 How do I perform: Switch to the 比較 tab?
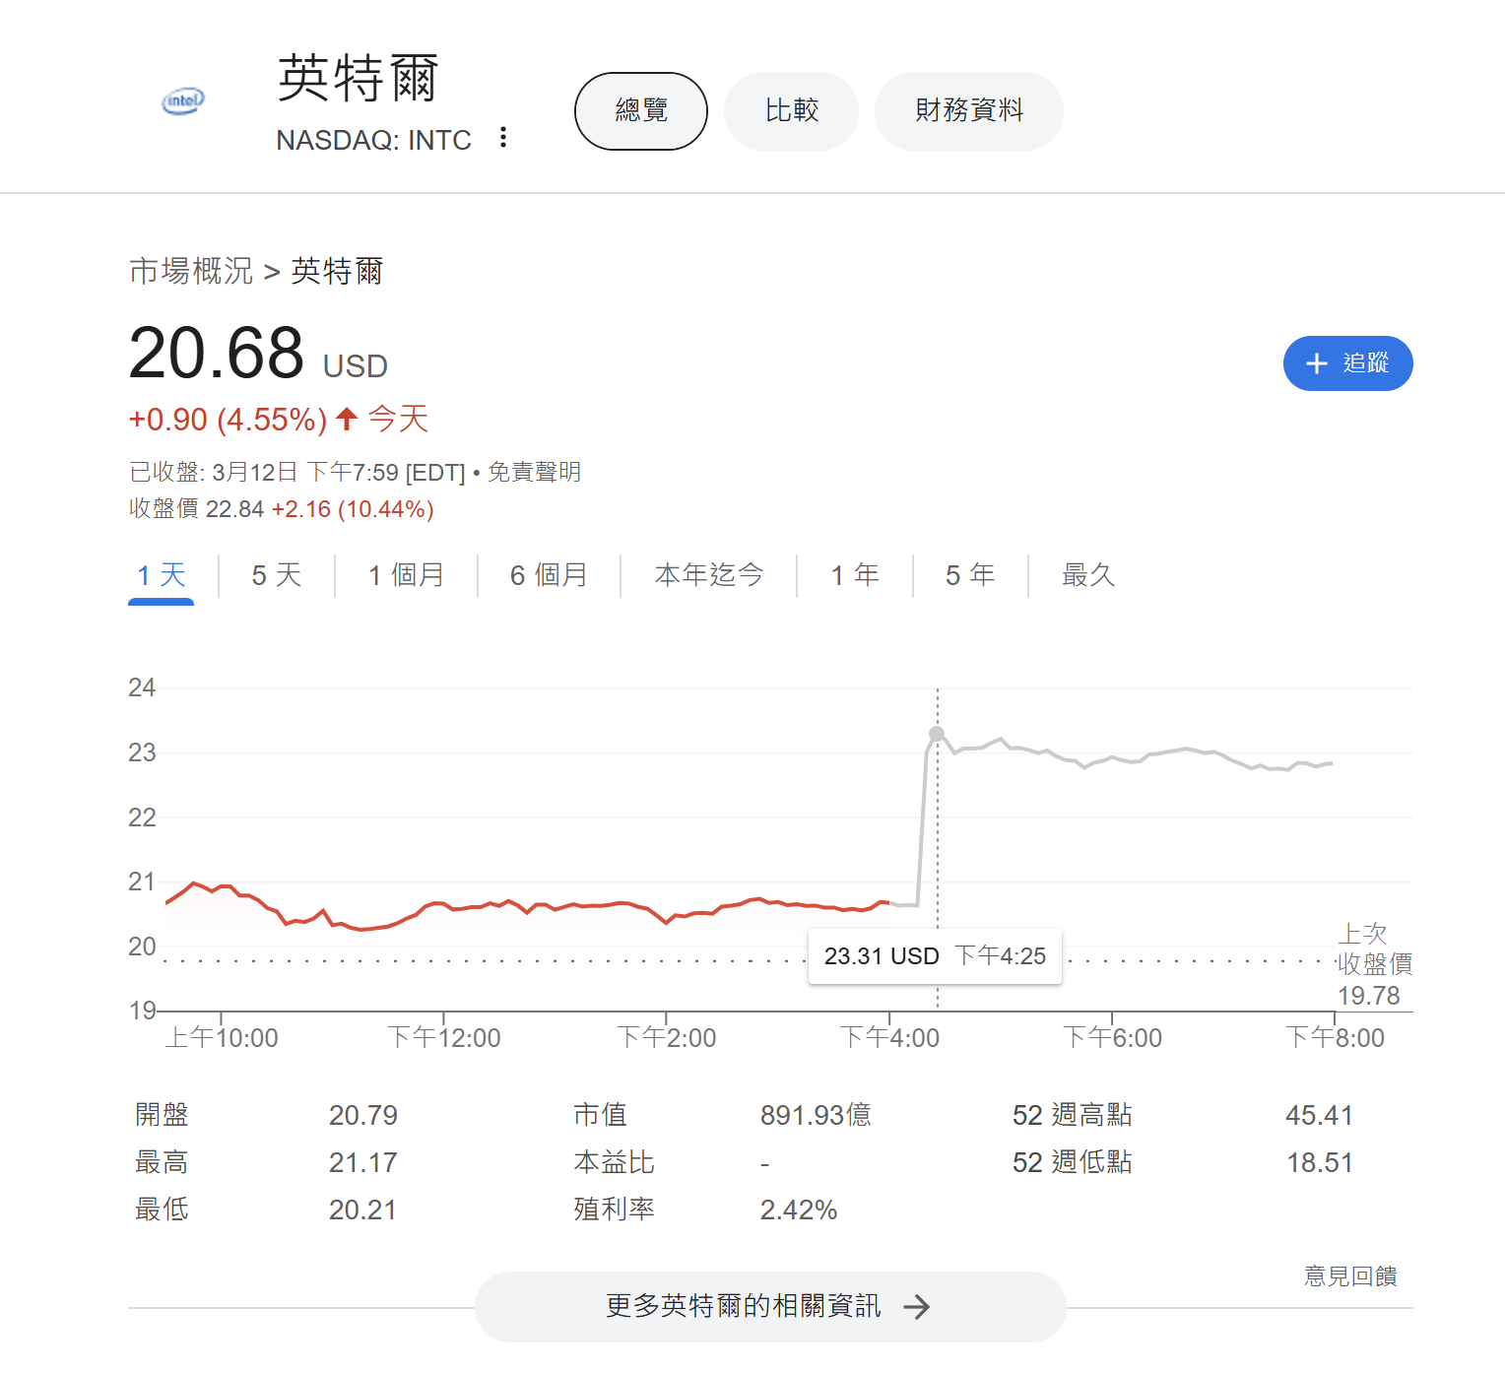pos(792,111)
